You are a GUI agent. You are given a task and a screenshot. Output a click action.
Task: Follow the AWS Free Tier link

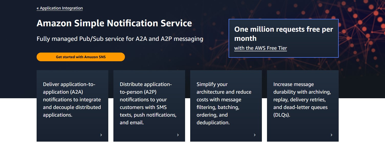tap(261, 48)
